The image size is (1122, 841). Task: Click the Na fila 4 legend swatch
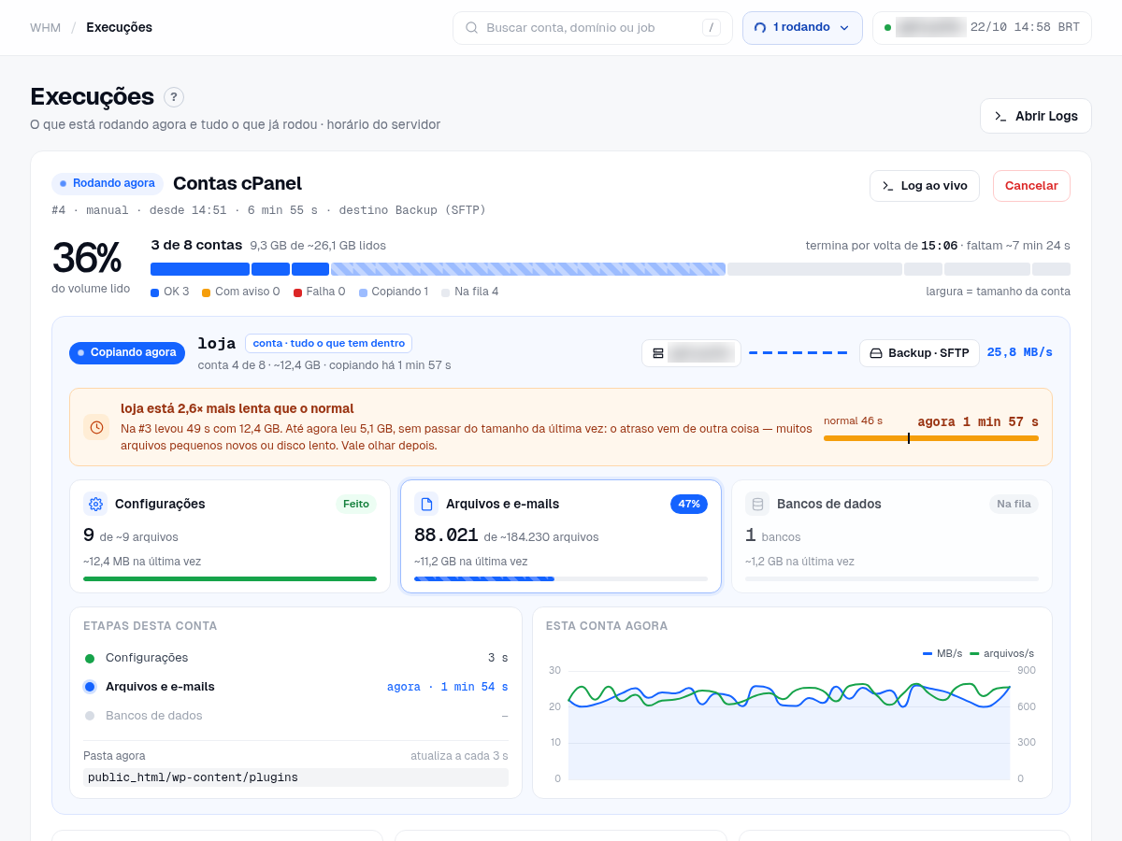click(x=445, y=292)
